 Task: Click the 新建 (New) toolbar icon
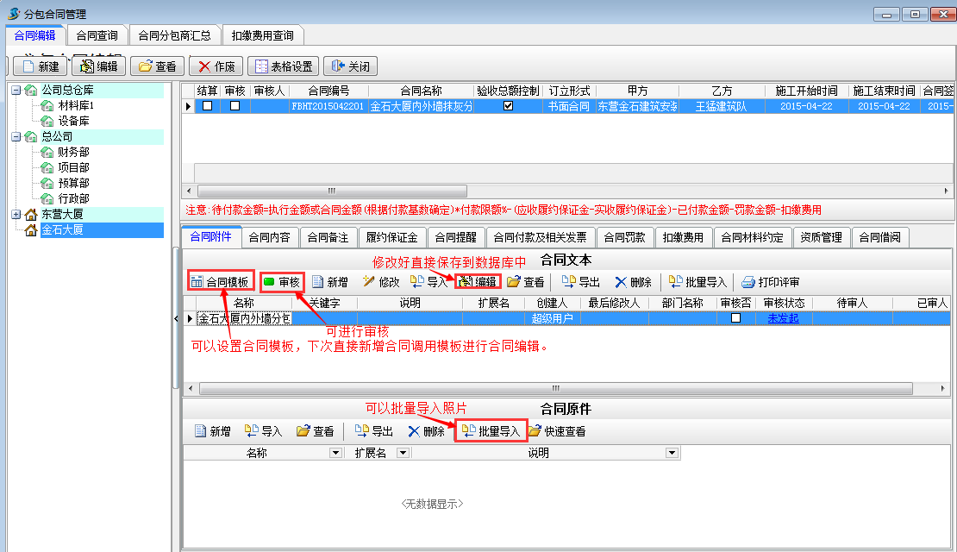(29, 66)
